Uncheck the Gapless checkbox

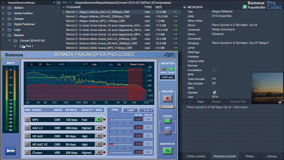(x=214, y=92)
